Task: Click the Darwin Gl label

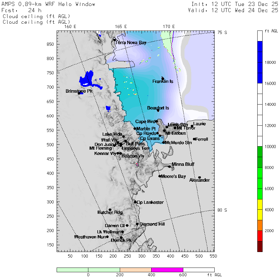Action: click(x=114, y=226)
